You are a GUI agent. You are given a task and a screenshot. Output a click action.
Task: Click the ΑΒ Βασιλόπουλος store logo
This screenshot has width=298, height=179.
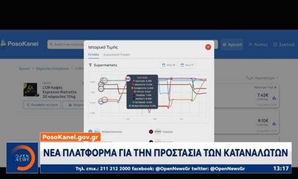pos(97,132)
